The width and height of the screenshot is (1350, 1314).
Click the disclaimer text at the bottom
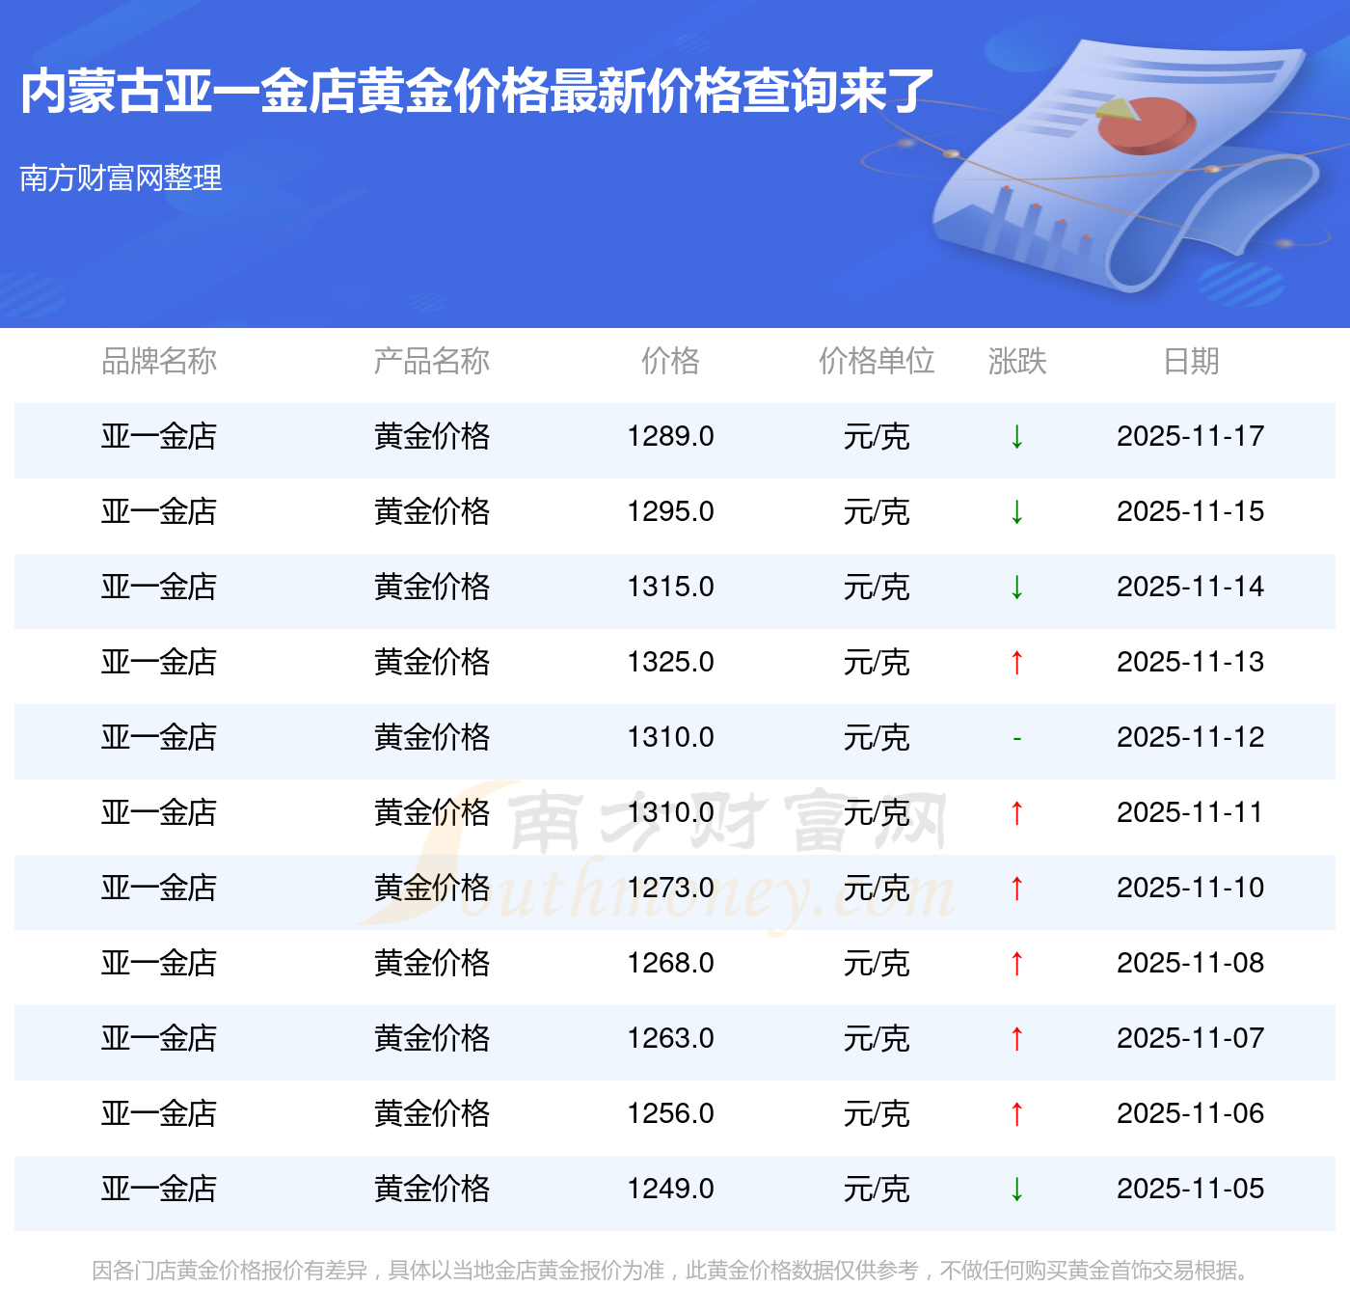672,1271
